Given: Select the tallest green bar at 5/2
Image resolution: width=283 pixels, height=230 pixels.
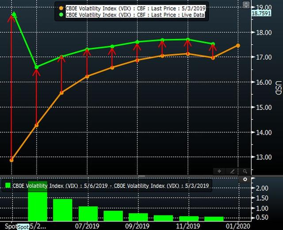Looking at the screenshot, I should click(38, 201).
